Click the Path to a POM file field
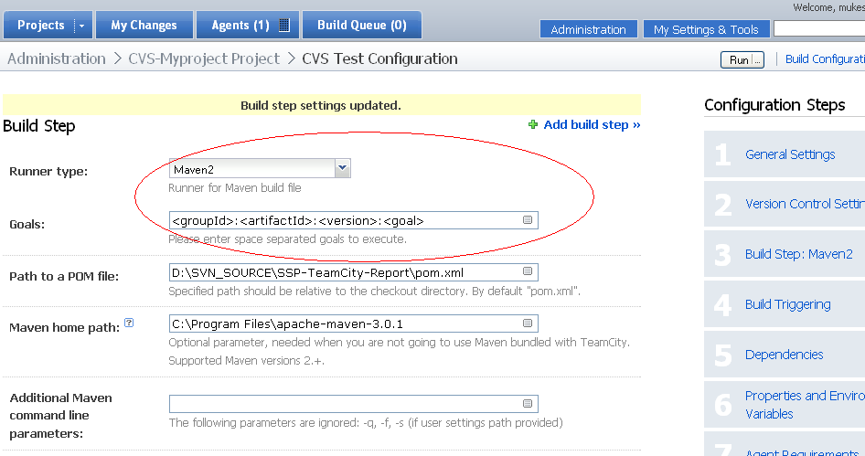This screenshot has height=456, width=865. pos(354,272)
